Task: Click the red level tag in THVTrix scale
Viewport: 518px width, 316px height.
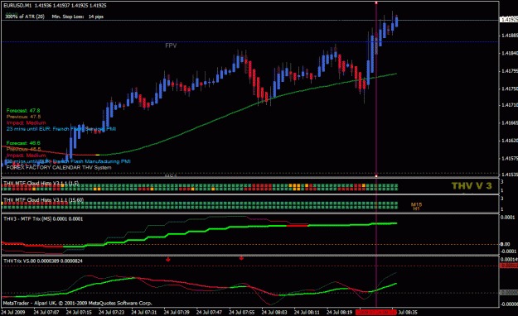Action: click(509, 266)
